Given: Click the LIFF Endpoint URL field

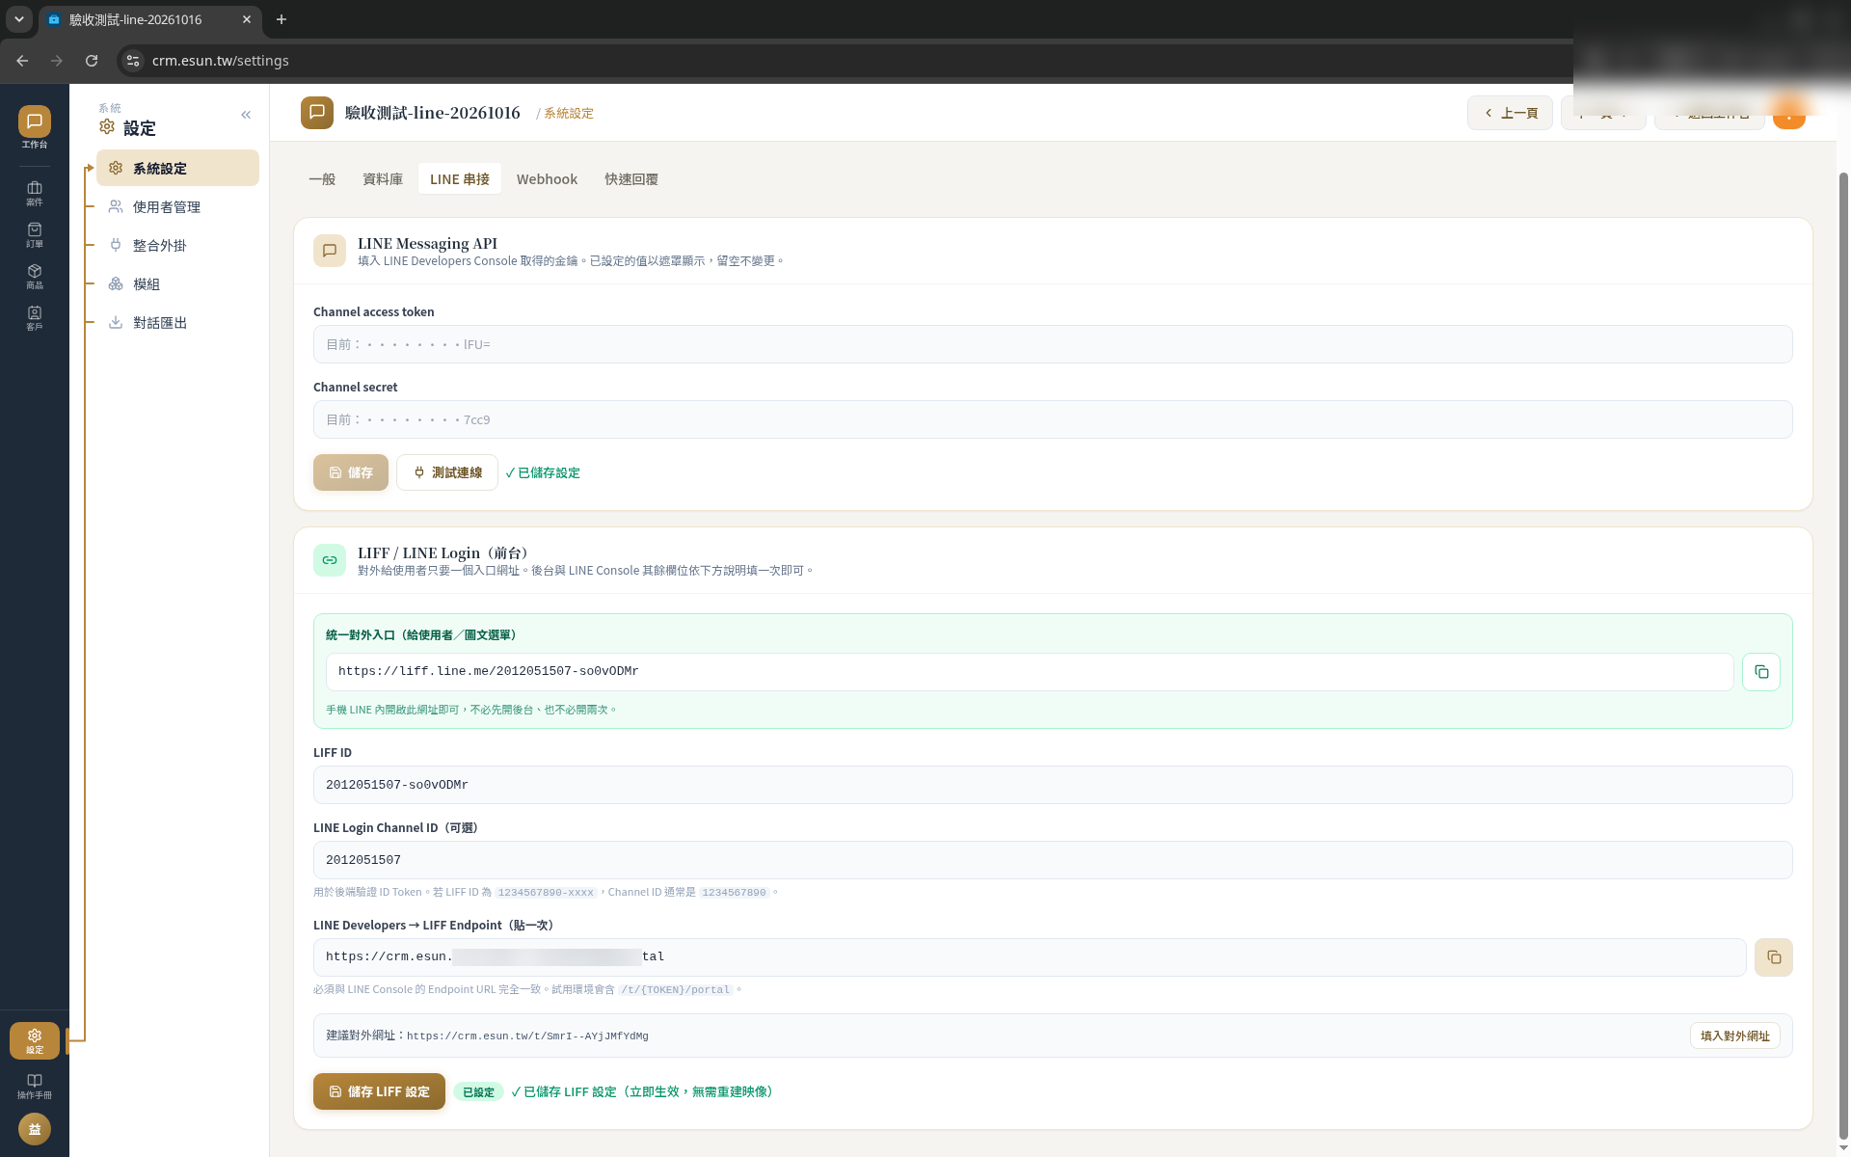Looking at the screenshot, I should point(1030,957).
